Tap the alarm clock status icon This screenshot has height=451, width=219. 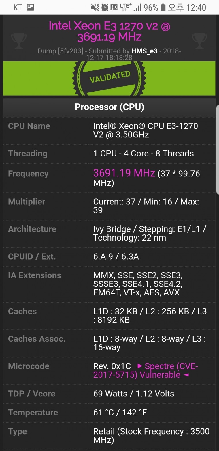click(x=105, y=8)
